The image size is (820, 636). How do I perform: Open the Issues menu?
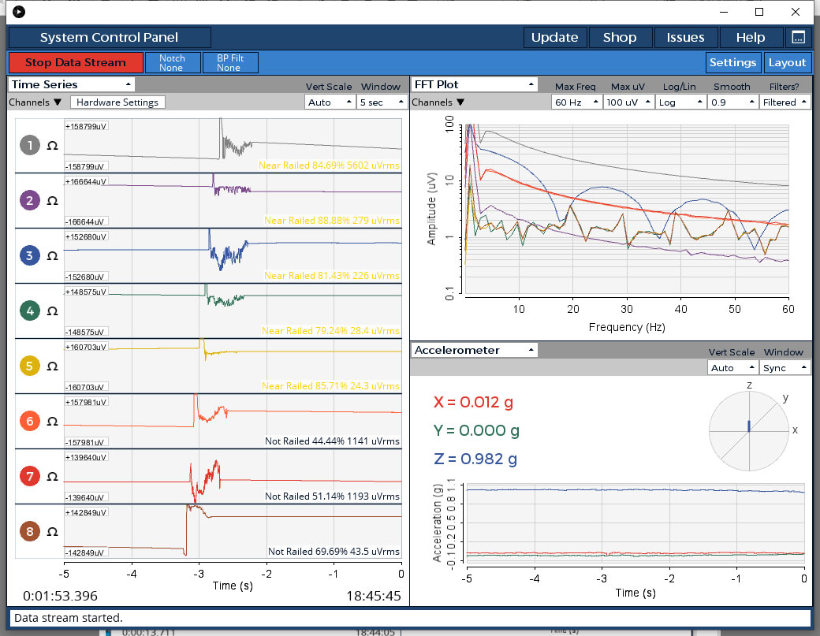685,37
